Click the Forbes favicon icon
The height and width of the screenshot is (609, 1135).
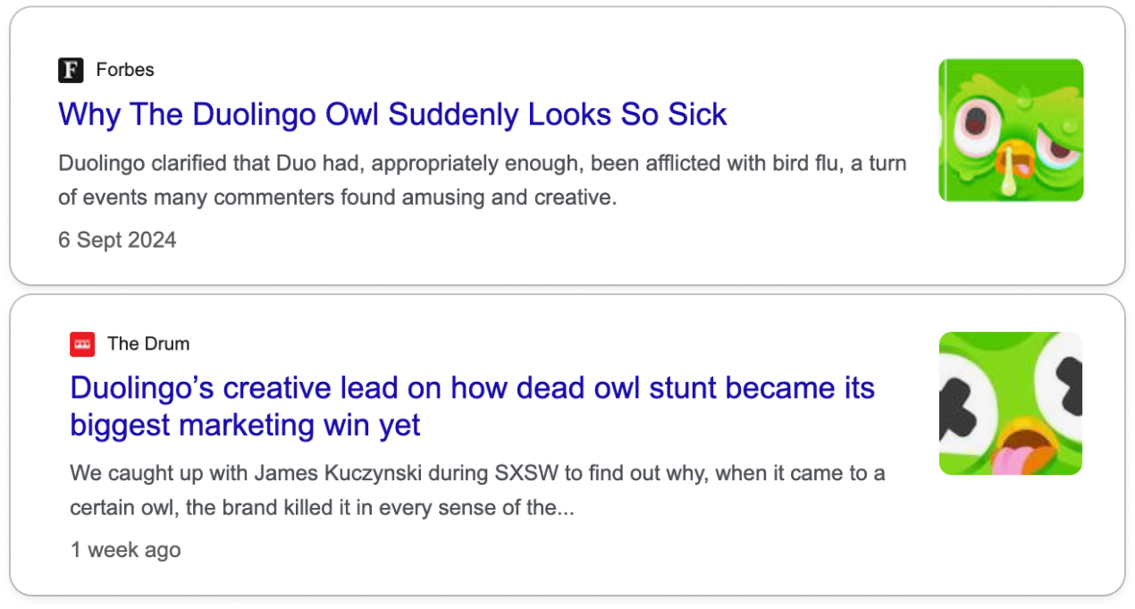tap(71, 70)
